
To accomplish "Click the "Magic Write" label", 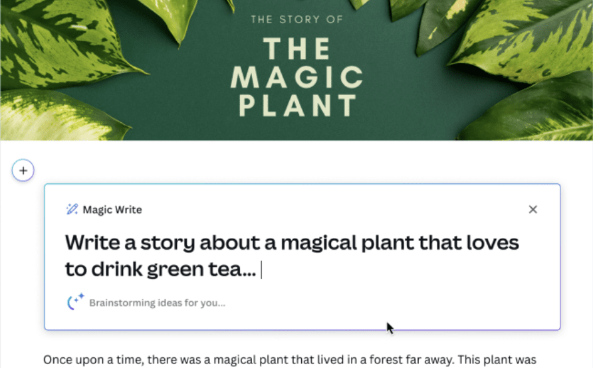I will [112, 210].
